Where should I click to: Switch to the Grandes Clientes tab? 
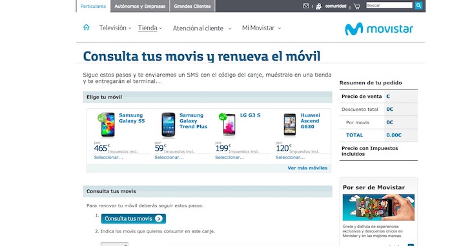192,6
